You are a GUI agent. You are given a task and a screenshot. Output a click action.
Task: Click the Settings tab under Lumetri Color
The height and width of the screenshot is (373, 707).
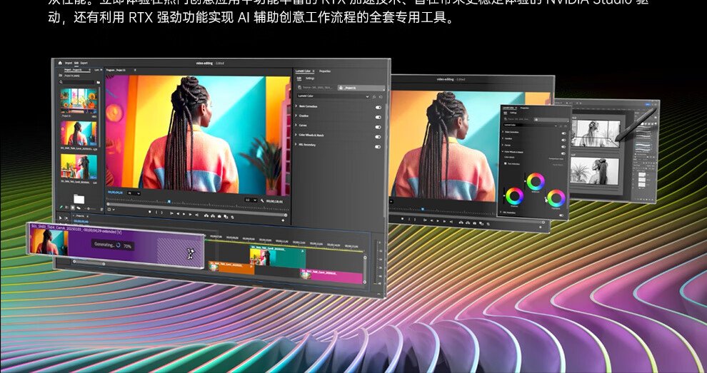[x=309, y=78]
